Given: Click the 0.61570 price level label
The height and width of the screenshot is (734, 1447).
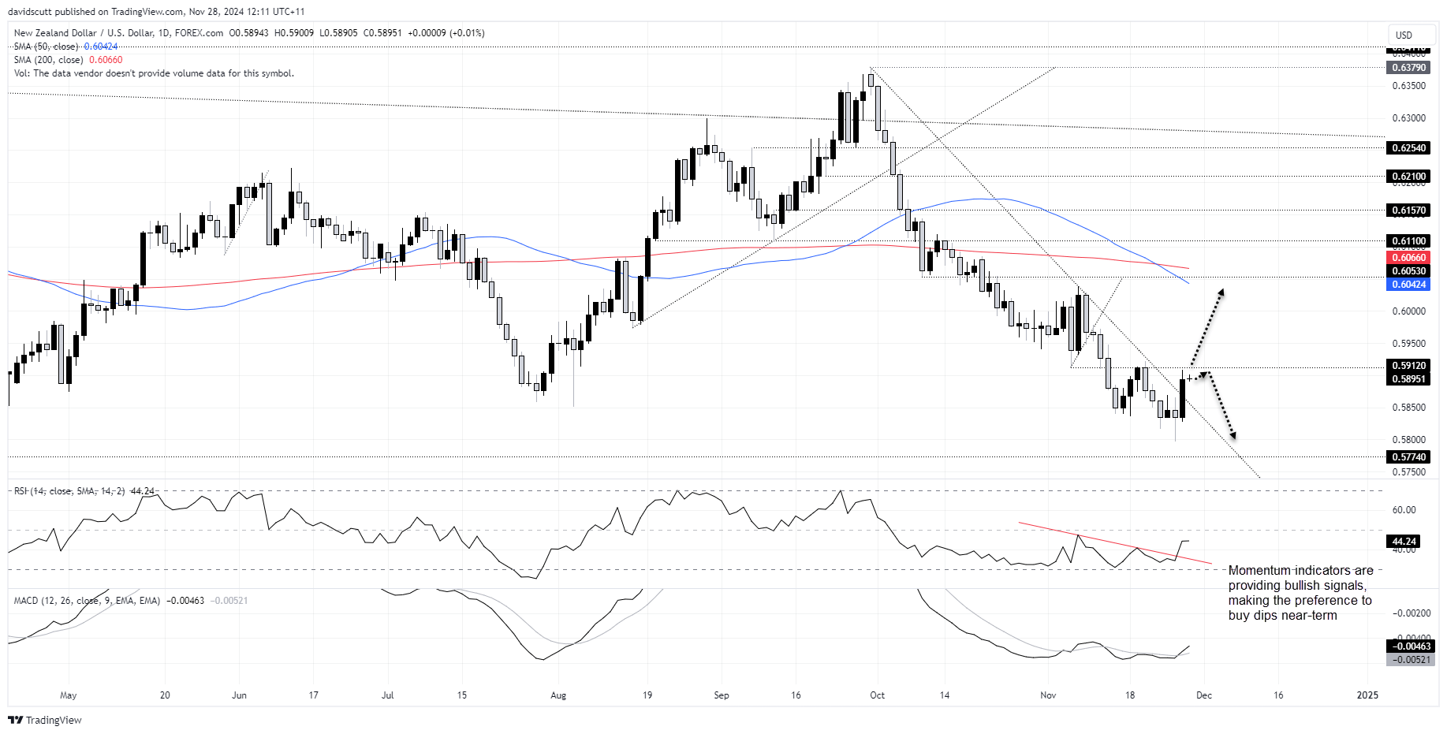Looking at the screenshot, I should [1408, 211].
